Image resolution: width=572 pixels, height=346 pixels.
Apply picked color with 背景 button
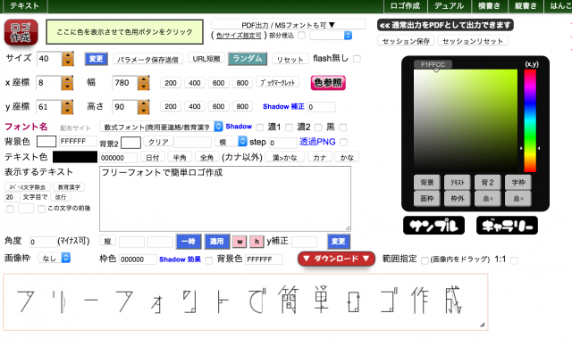[x=427, y=182]
